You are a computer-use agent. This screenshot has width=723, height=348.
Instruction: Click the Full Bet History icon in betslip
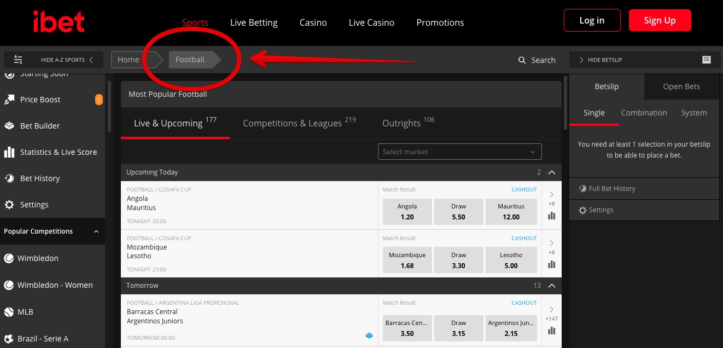tap(582, 189)
